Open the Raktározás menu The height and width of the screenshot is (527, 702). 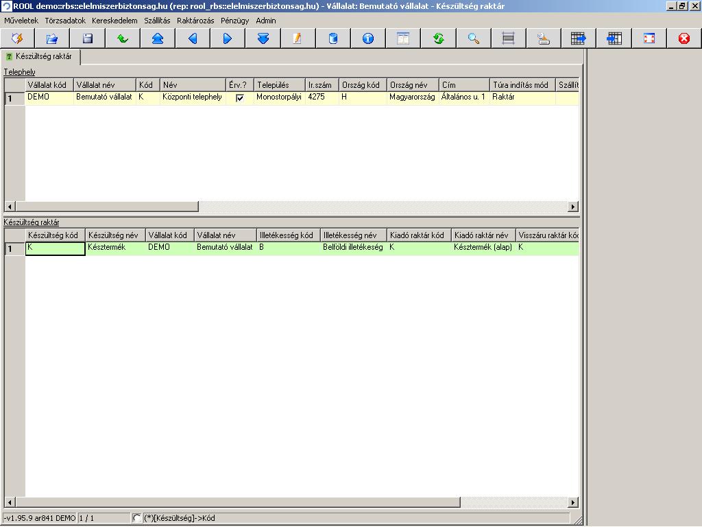(195, 21)
